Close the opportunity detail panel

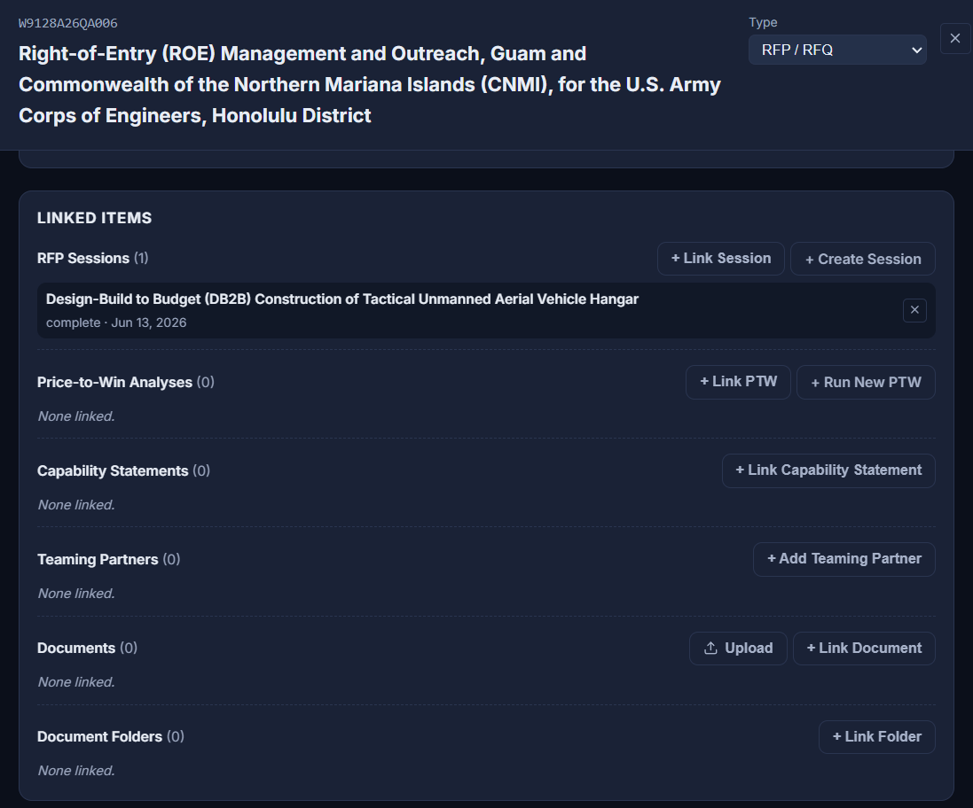coord(955,38)
